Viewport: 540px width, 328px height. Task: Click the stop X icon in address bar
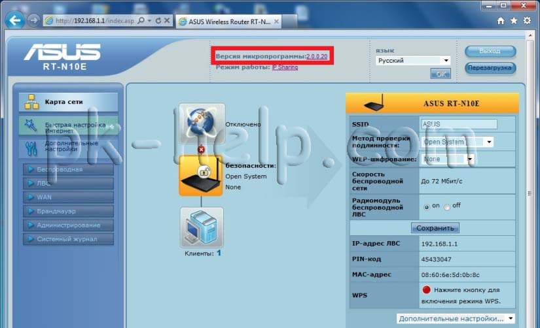167,21
